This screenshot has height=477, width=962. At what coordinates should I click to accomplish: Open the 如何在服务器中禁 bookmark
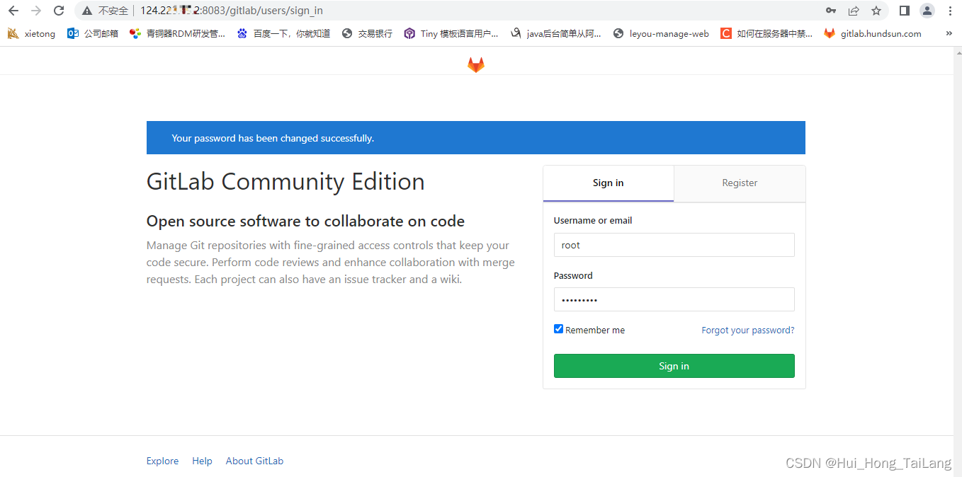click(x=767, y=33)
